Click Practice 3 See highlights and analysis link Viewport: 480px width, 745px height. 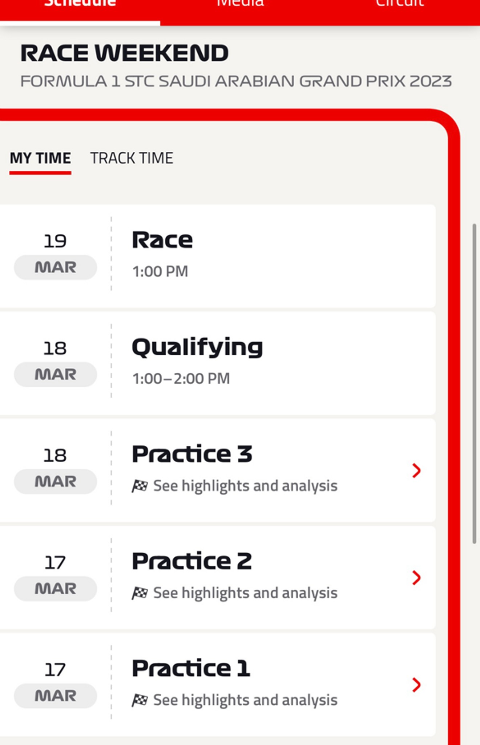tap(245, 486)
